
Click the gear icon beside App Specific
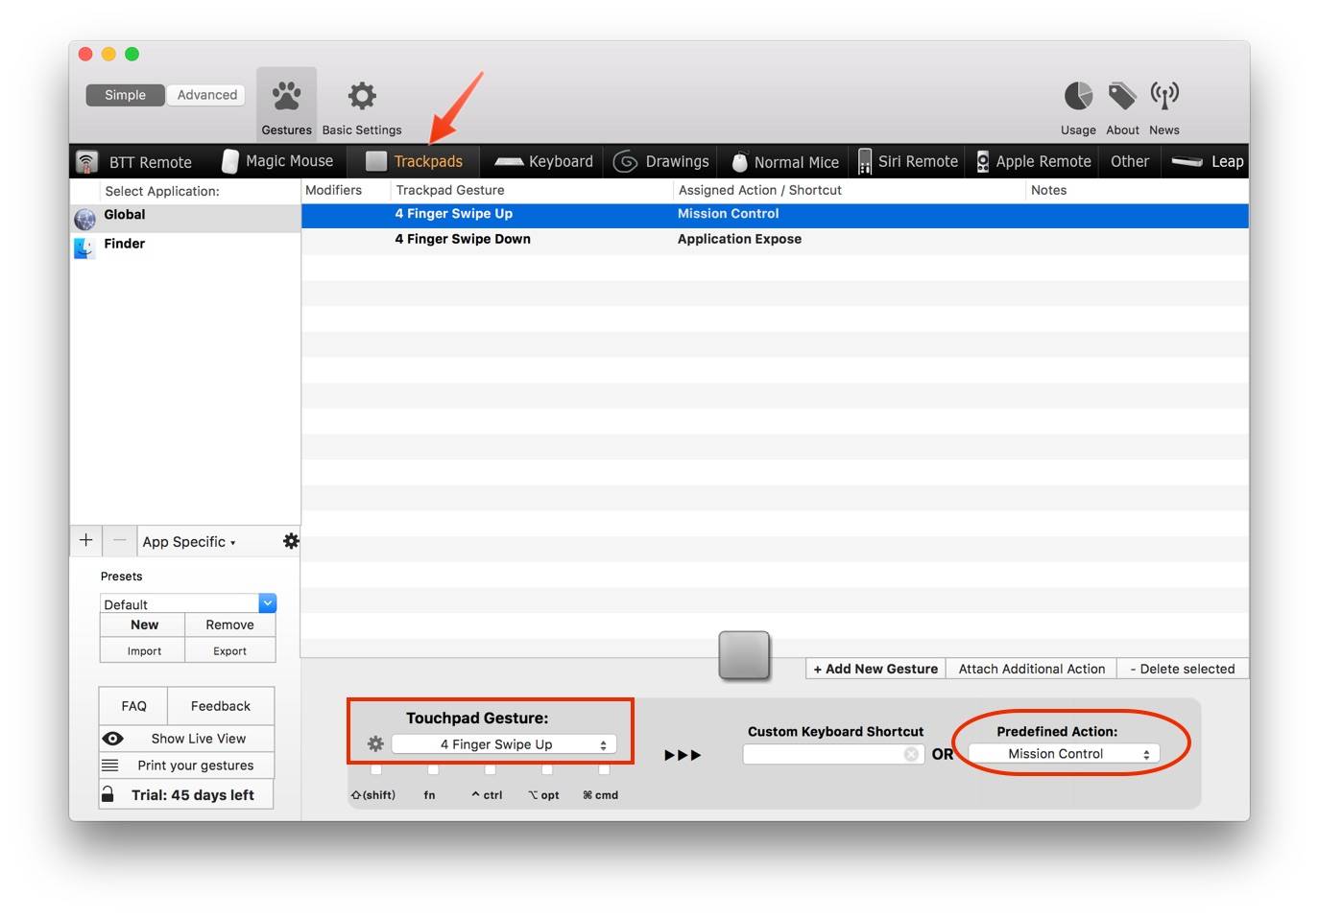pyautogui.click(x=291, y=541)
